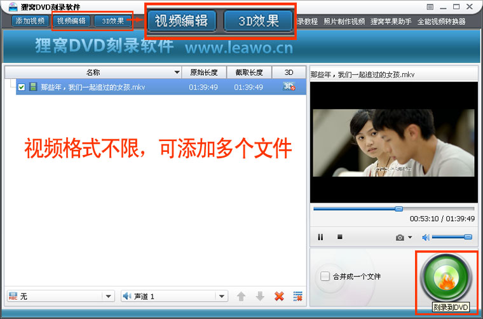Open the 狸窝苹果助手 link

coord(391,22)
